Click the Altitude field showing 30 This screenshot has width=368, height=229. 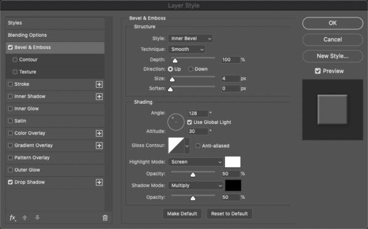197,131
